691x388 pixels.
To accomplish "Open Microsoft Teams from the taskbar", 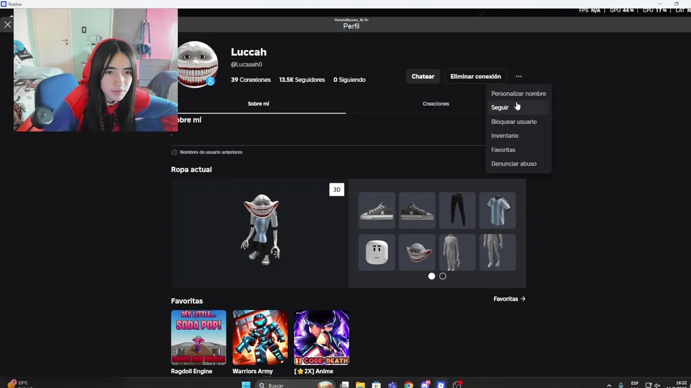I will 392,385.
